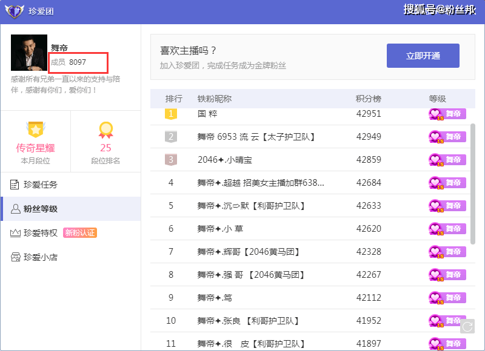Click the 积分榜 column header
This screenshot has width=485, height=351.
point(368,99)
